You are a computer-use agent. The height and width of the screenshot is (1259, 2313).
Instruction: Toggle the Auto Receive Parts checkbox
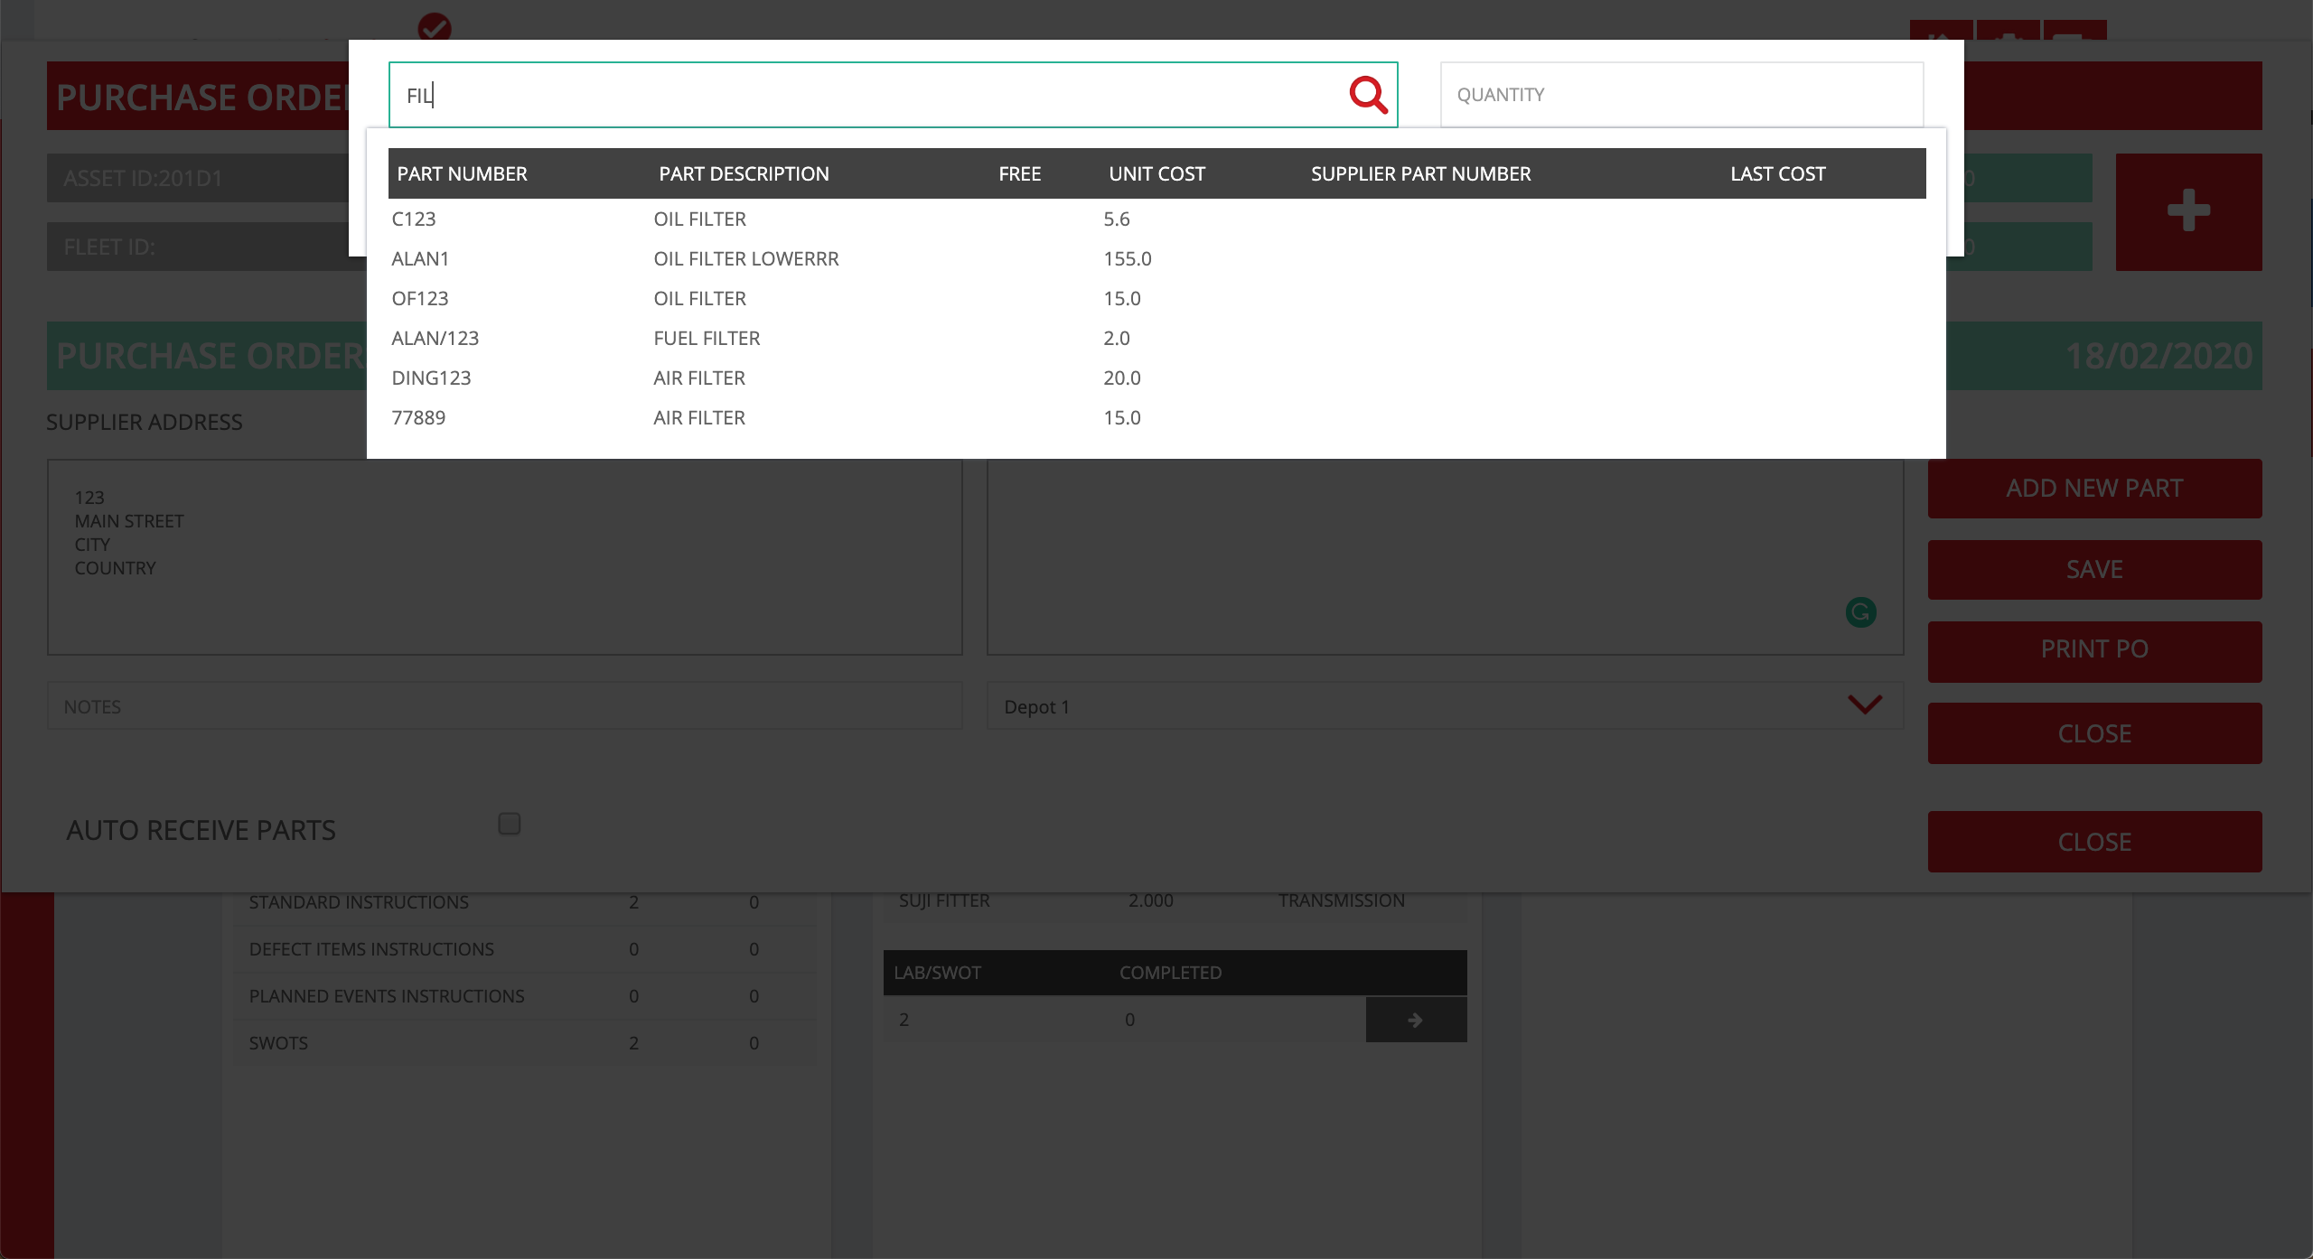click(x=510, y=824)
